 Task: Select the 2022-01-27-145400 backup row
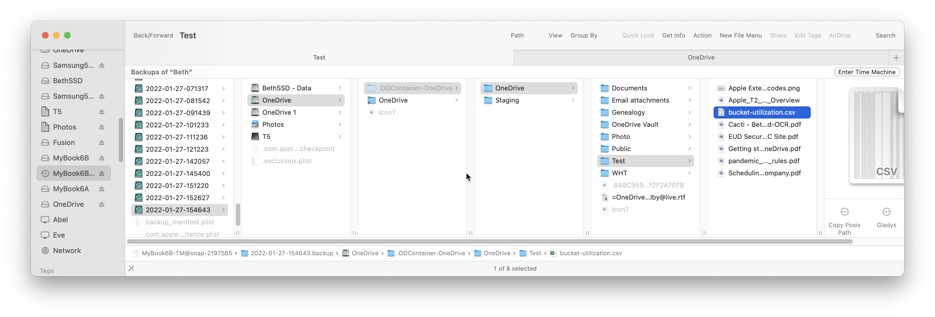coord(179,173)
